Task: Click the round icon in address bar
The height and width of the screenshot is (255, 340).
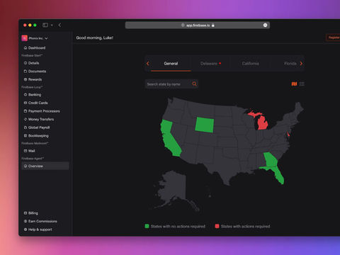Action: click(265, 25)
